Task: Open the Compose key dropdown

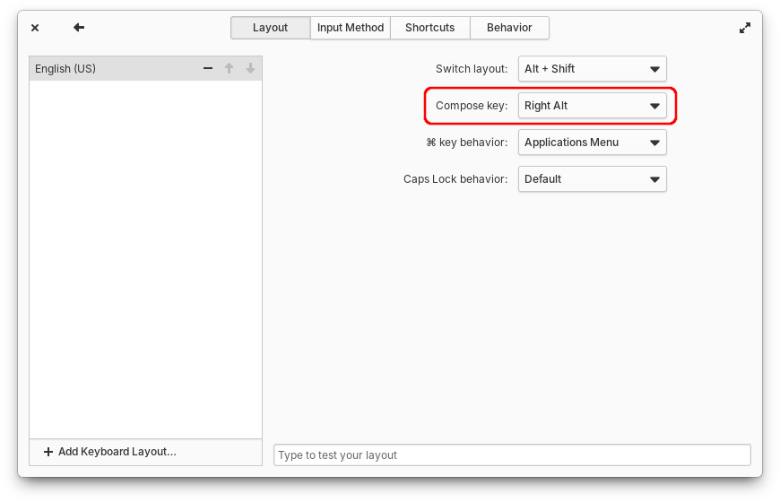Action: coord(592,106)
